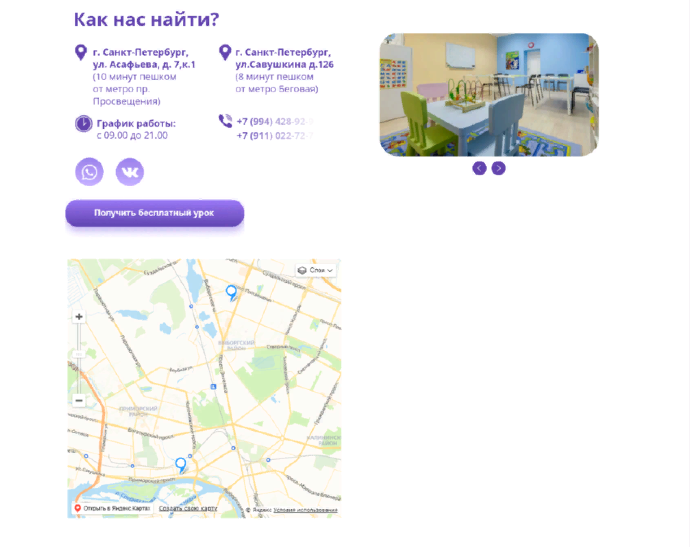691x554 pixels.
Task: Call the +7 (911) phone number
Action: (x=275, y=136)
